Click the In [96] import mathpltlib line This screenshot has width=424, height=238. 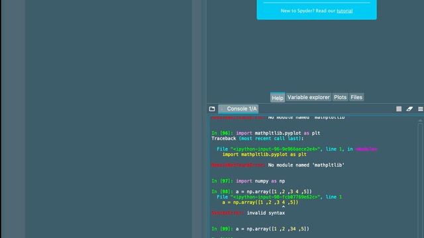(266, 133)
